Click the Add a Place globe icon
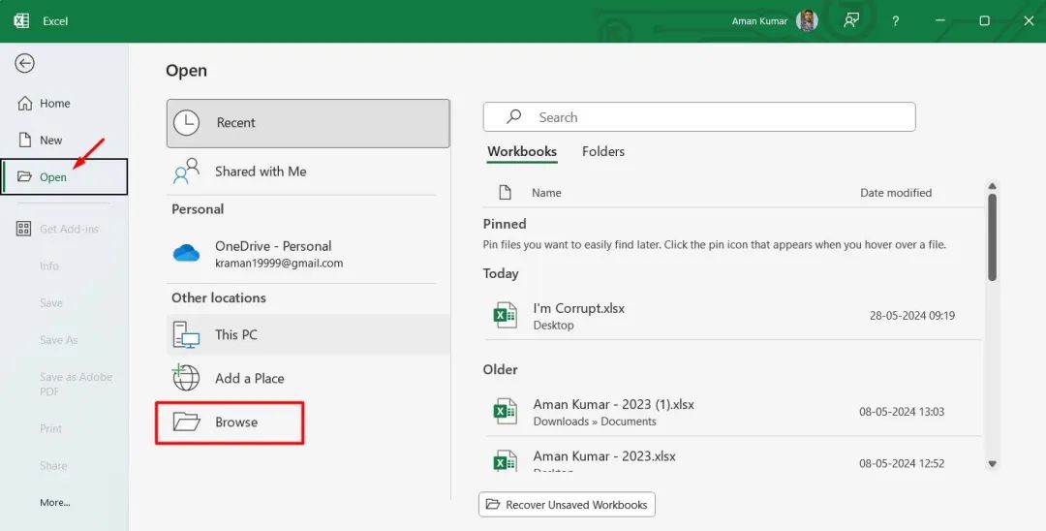This screenshot has width=1046, height=531. 185,378
